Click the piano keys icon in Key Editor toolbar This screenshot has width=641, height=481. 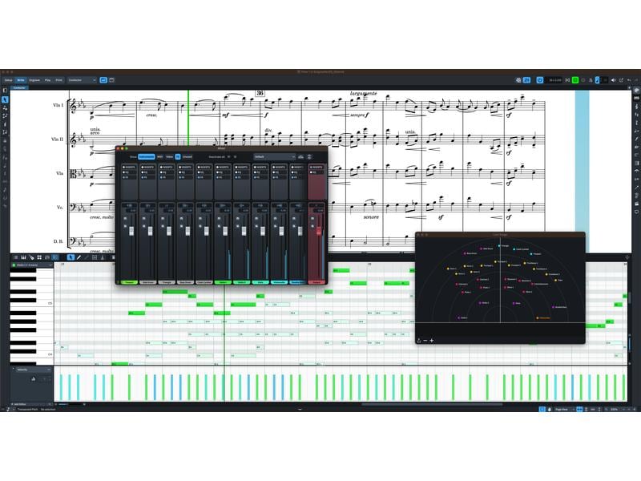23,257
